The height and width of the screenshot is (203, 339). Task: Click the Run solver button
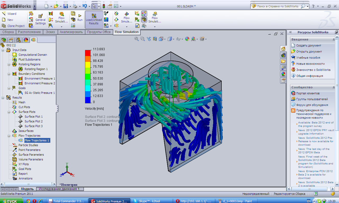(x=80, y=18)
